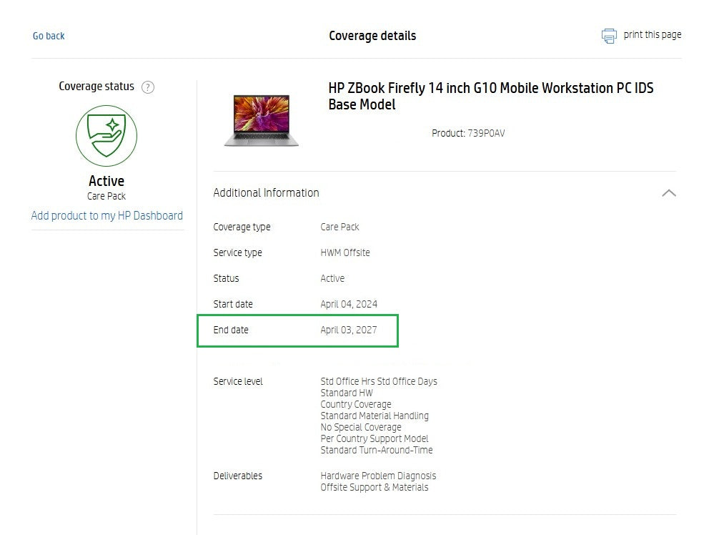Collapse the Additional Information section chevron
714x535 pixels.
tap(668, 193)
